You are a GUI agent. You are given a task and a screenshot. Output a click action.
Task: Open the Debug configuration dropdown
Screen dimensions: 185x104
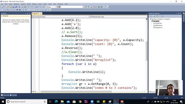coord(56,7)
